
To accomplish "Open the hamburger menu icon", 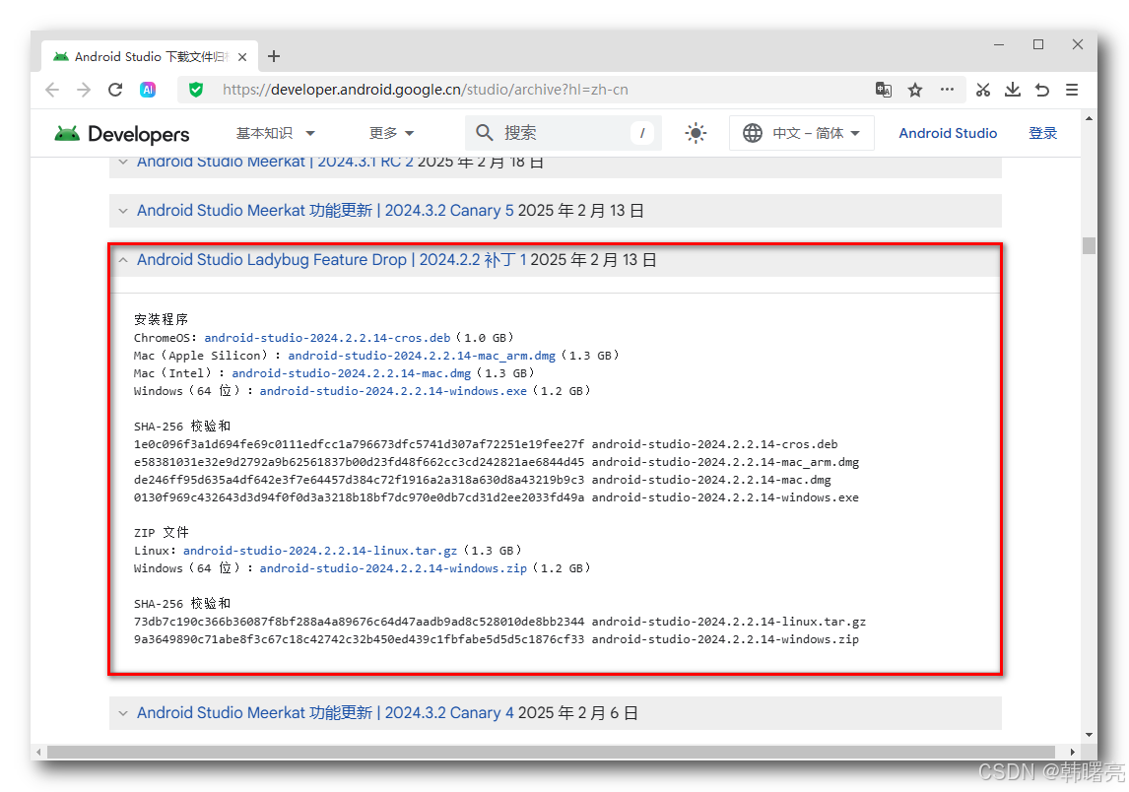I will [1072, 90].
